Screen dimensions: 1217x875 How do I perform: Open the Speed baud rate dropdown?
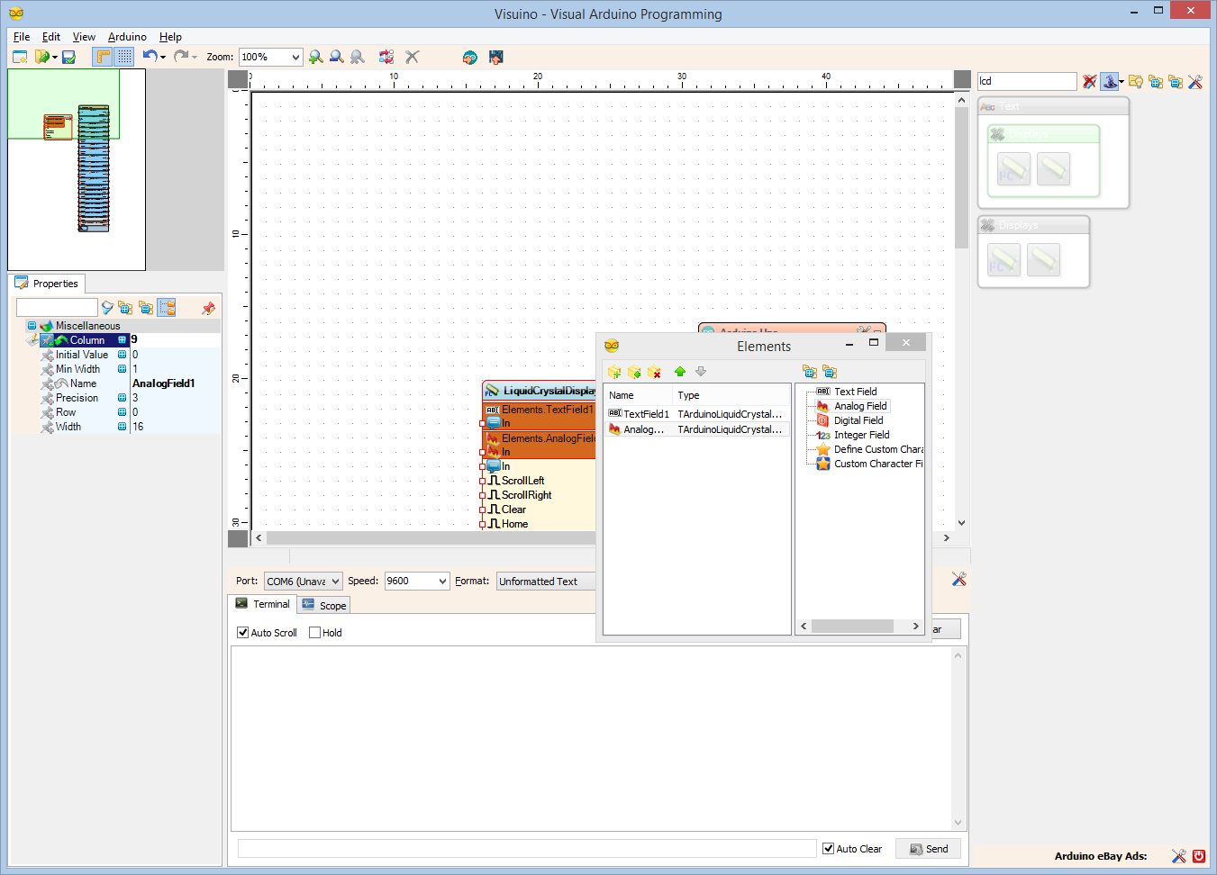coord(442,582)
